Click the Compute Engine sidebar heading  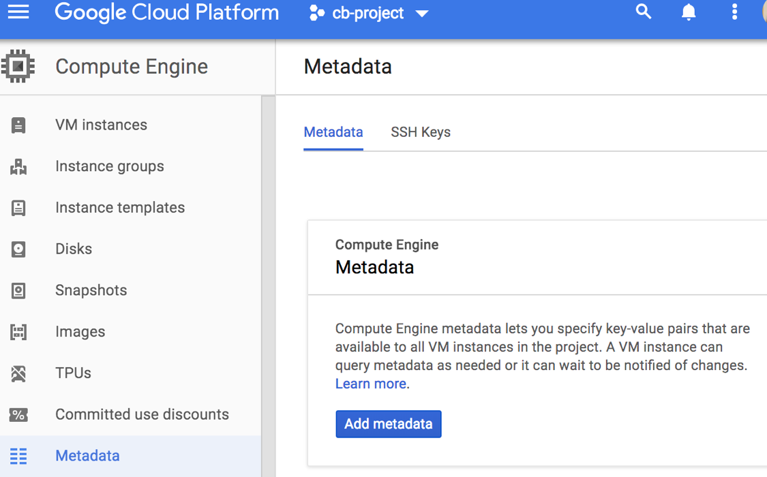point(132,67)
